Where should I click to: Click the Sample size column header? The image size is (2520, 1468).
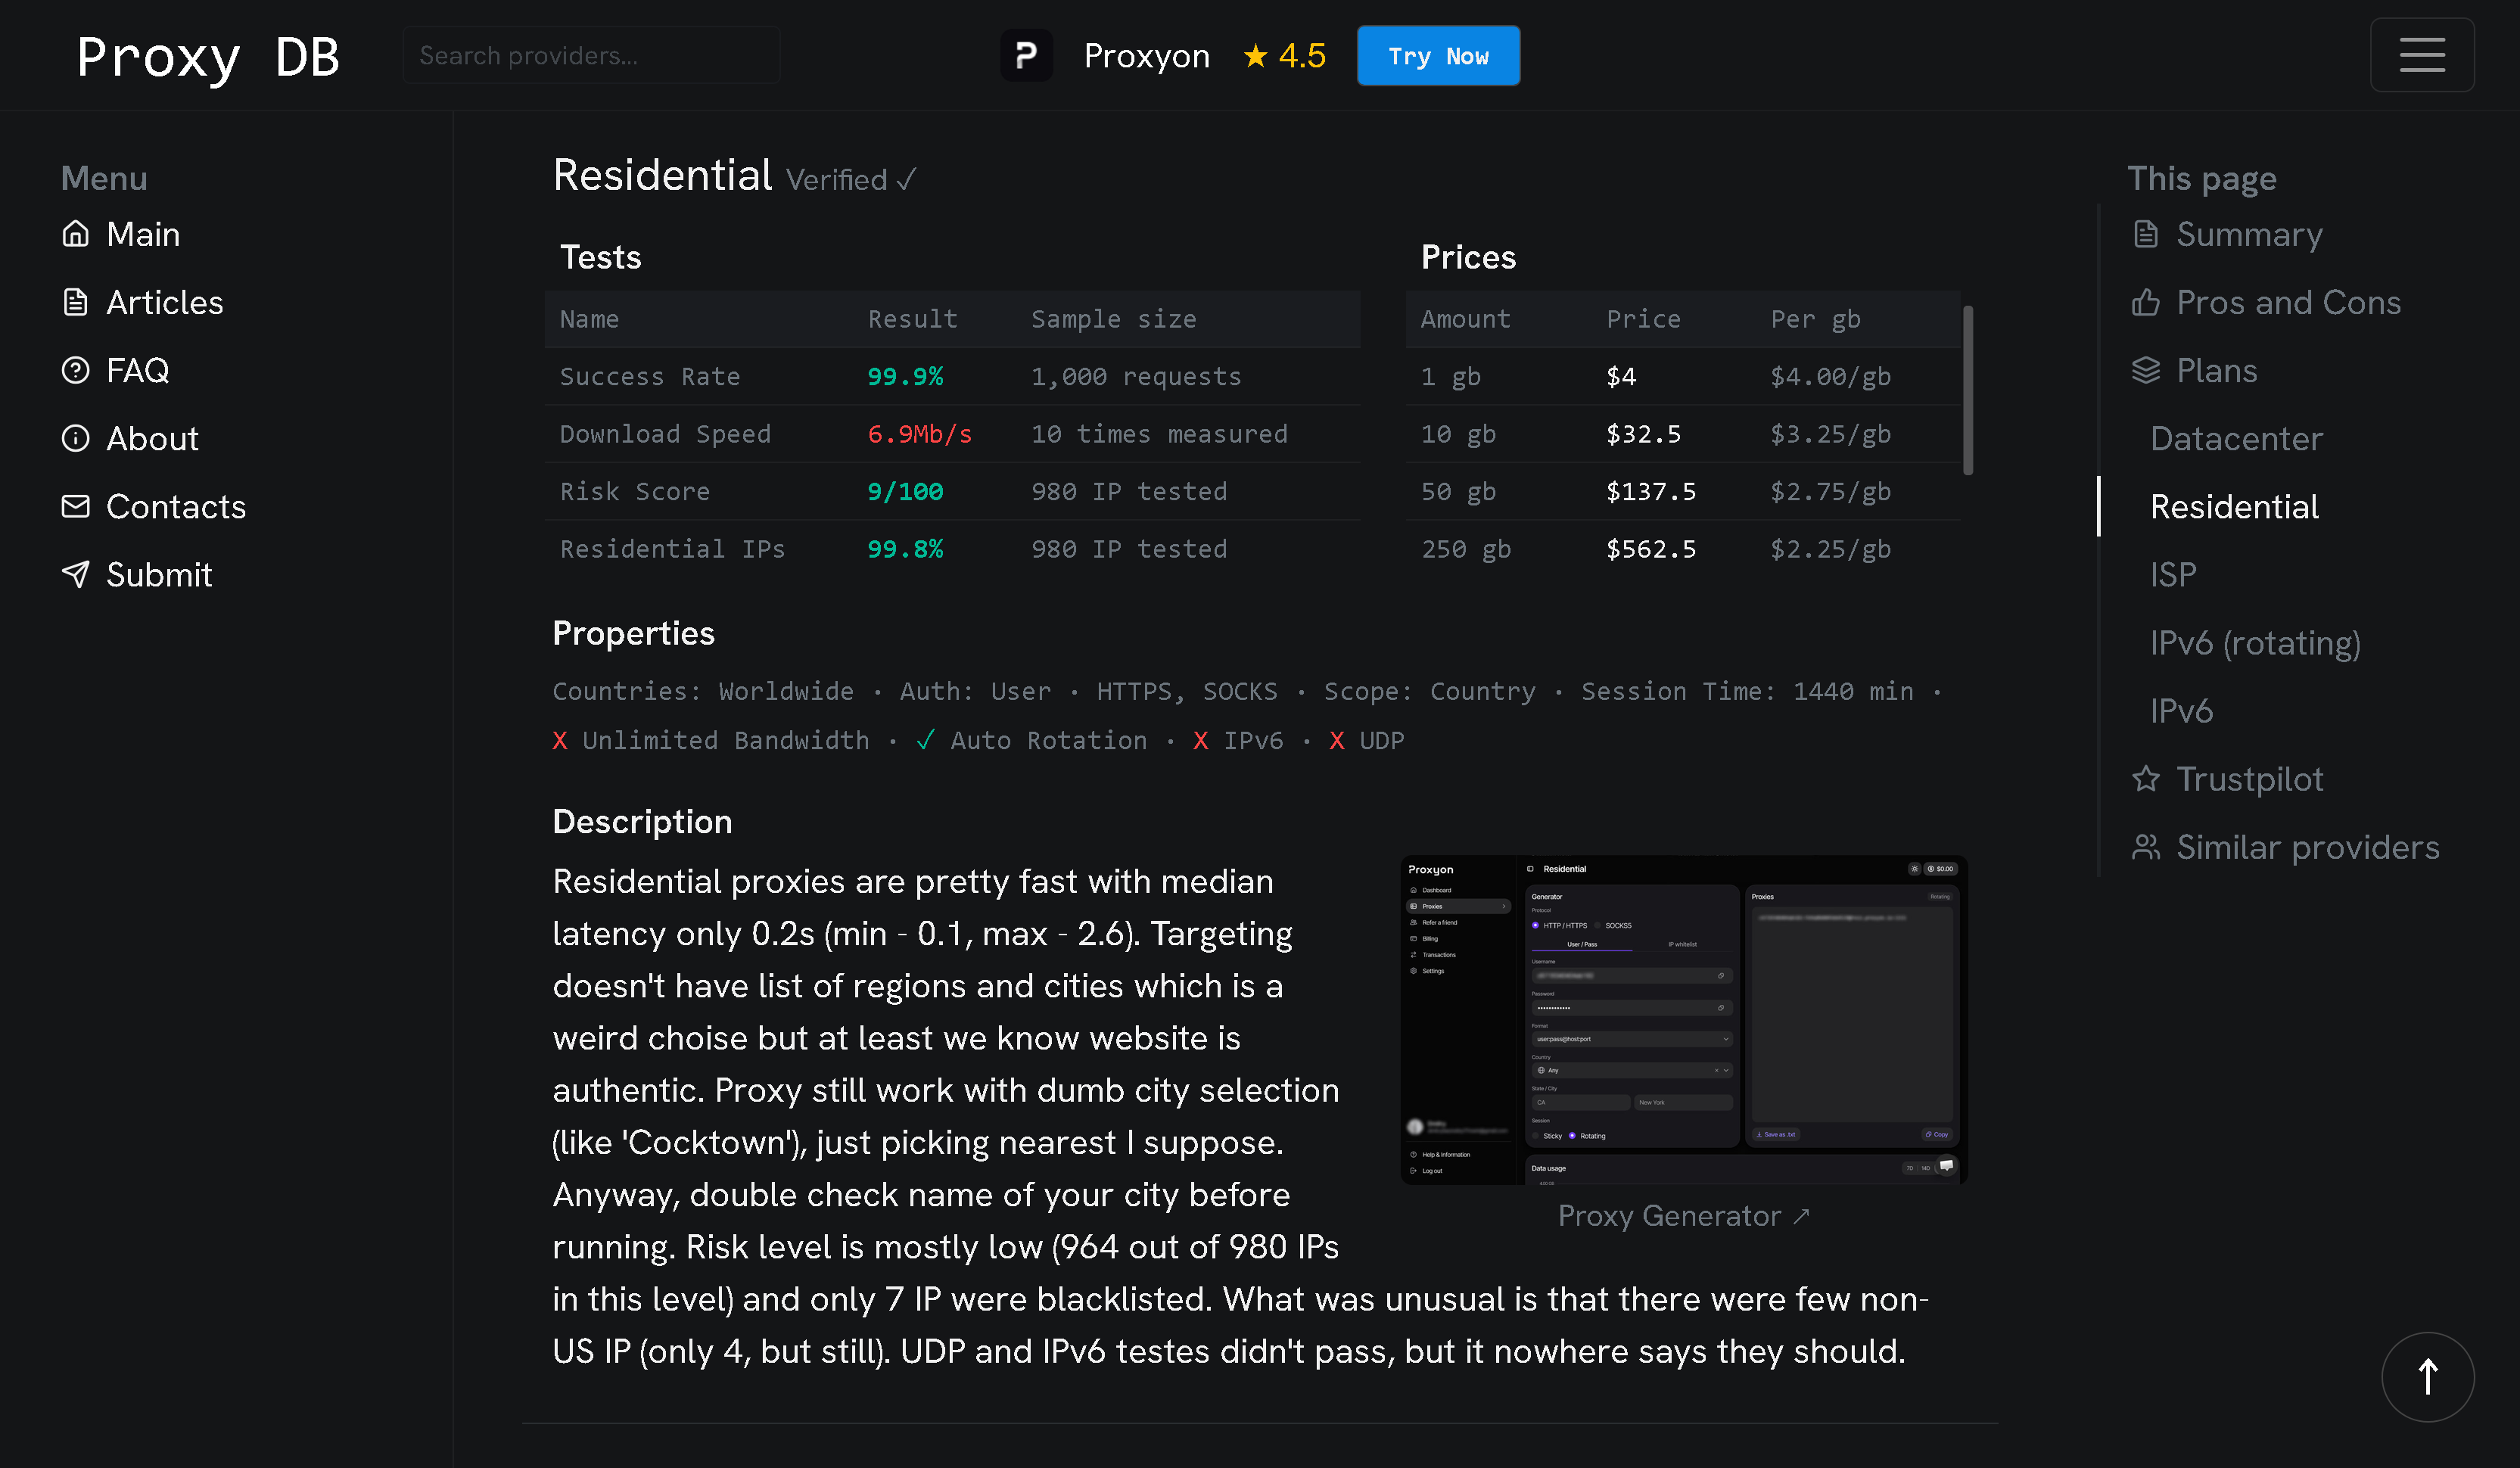coord(1113,319)
